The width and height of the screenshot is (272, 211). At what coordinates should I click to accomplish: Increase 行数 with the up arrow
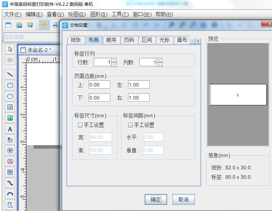(x=114, y=60)
